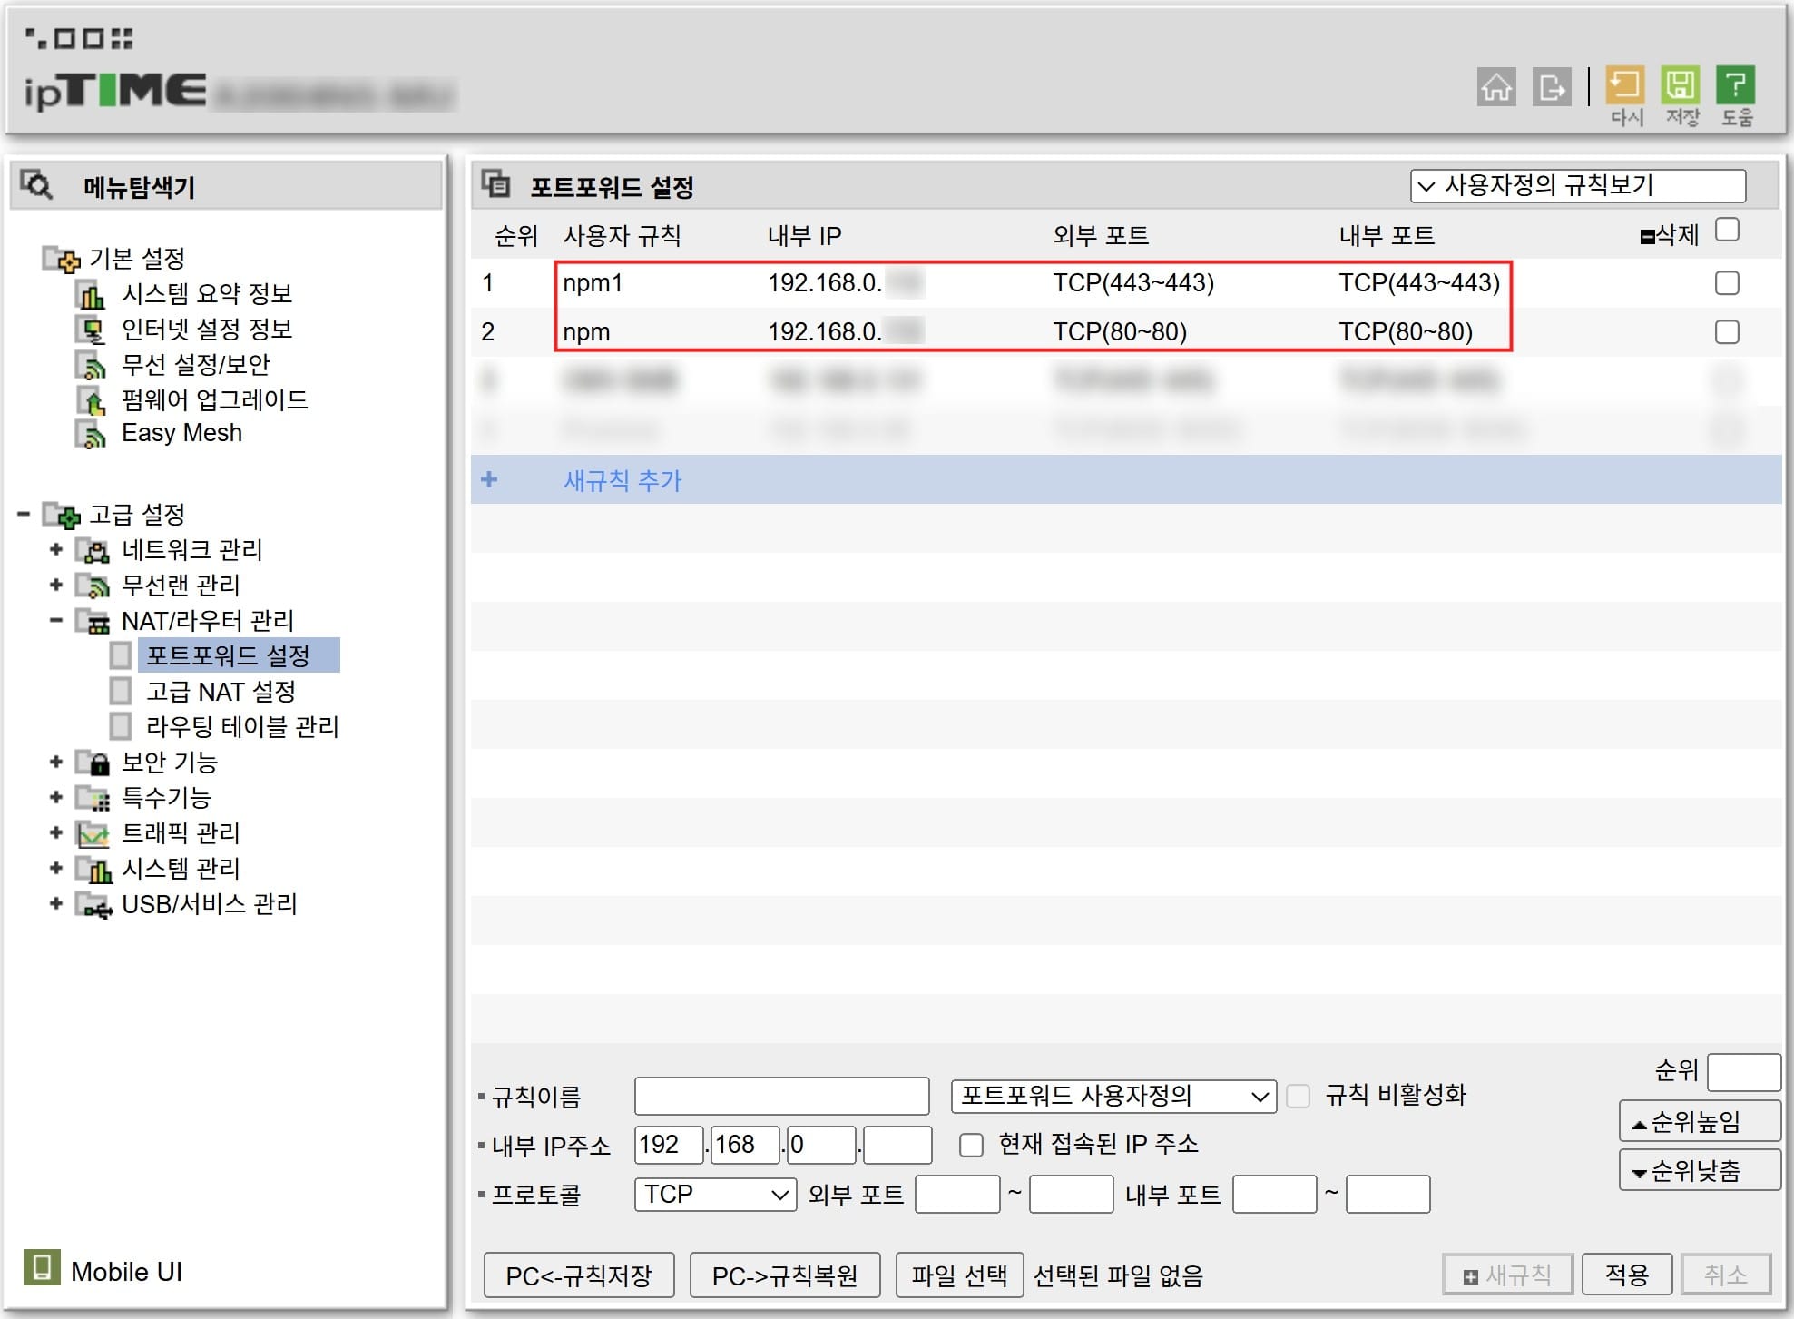Screen dimensions: 1794x1319
Task: Click the home icon in header
Action: [1495, 87]
